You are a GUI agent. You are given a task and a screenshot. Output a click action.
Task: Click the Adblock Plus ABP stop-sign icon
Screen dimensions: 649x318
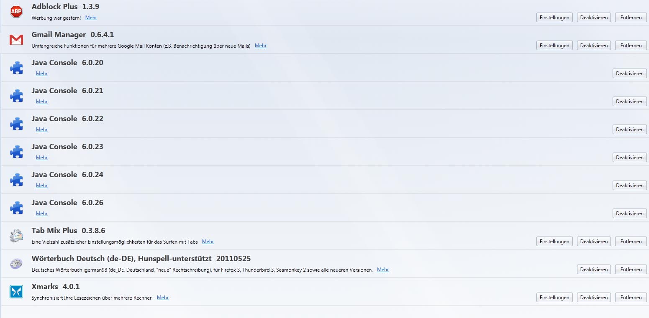16,12
